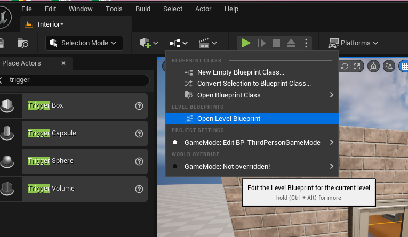The width and height of the screenshot is (408, 237).
Task: Click the viewport rotate/refresh gizmo icon
Action: click(345, 67)
